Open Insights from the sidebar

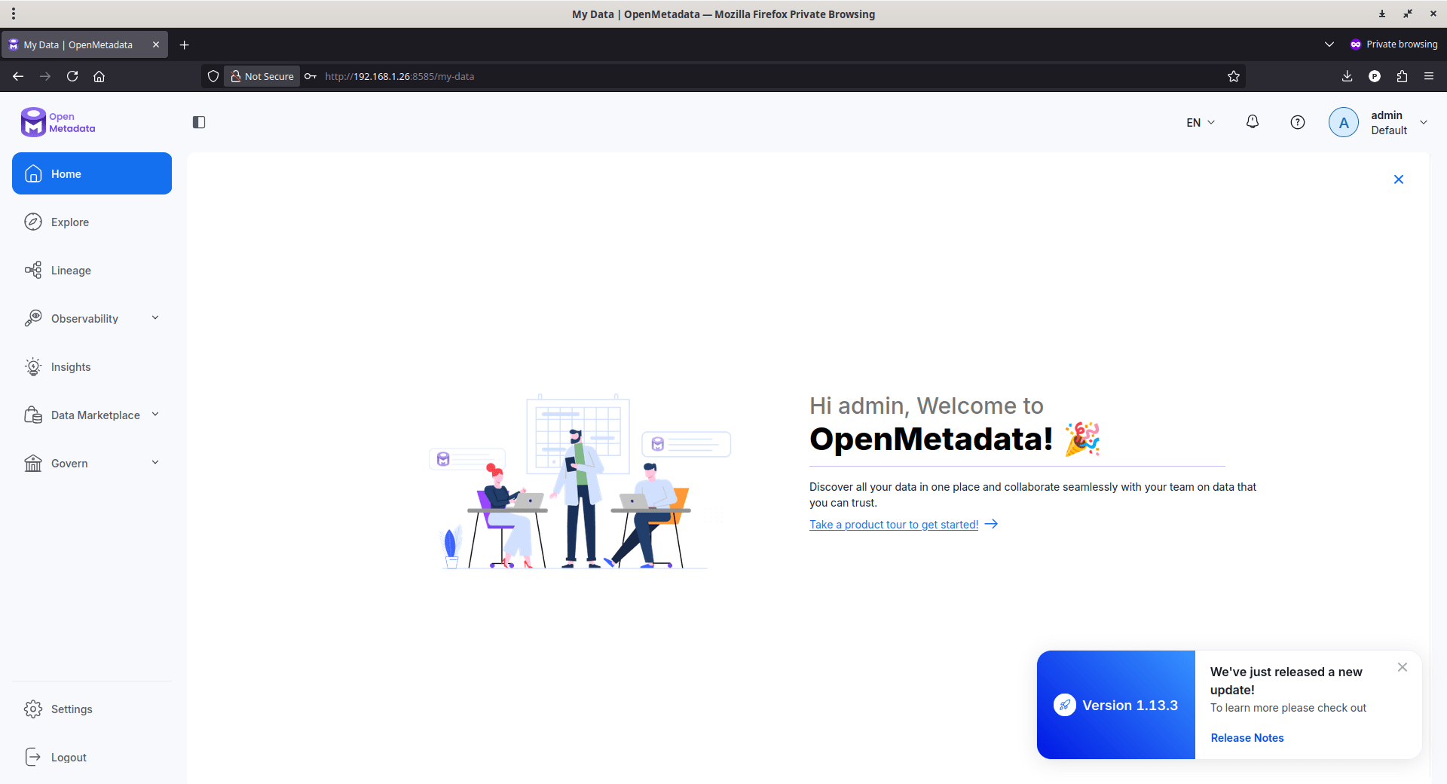tap(92, 366)
